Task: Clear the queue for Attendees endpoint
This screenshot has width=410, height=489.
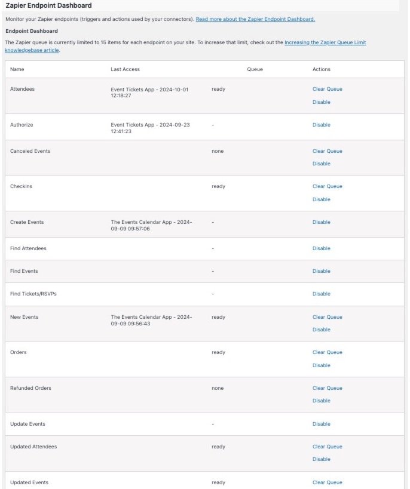Action: click(x=326, y=89)
